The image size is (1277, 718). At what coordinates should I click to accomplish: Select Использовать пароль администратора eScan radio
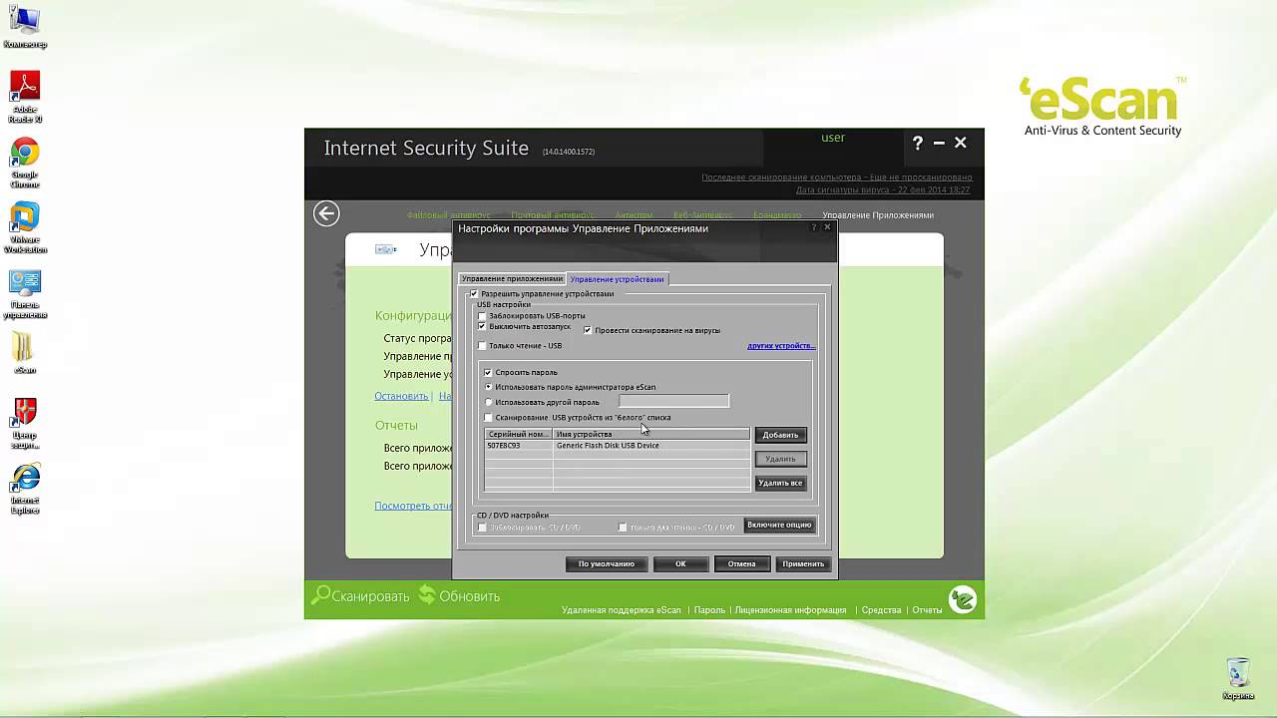point(488,387)
